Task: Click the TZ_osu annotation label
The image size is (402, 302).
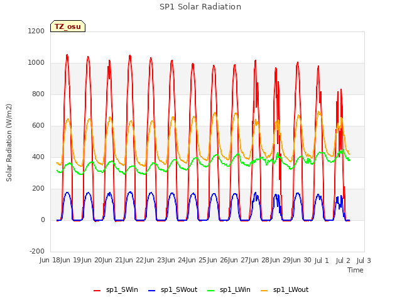Action: click(68, 26)
